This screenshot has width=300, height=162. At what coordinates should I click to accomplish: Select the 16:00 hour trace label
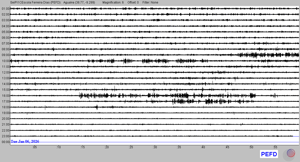click(x=5, y=96)
